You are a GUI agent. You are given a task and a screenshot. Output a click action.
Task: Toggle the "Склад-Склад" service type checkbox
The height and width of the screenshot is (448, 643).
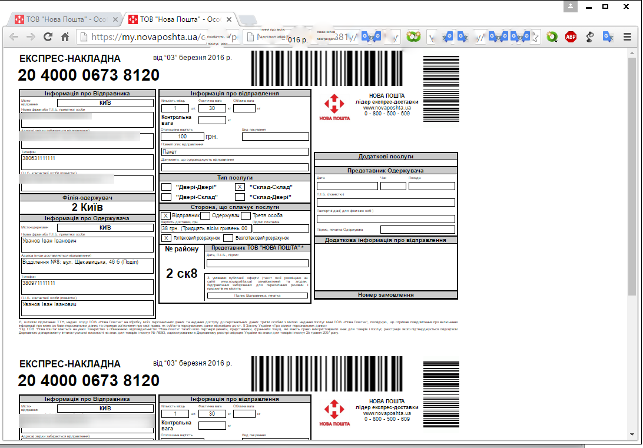240,187
